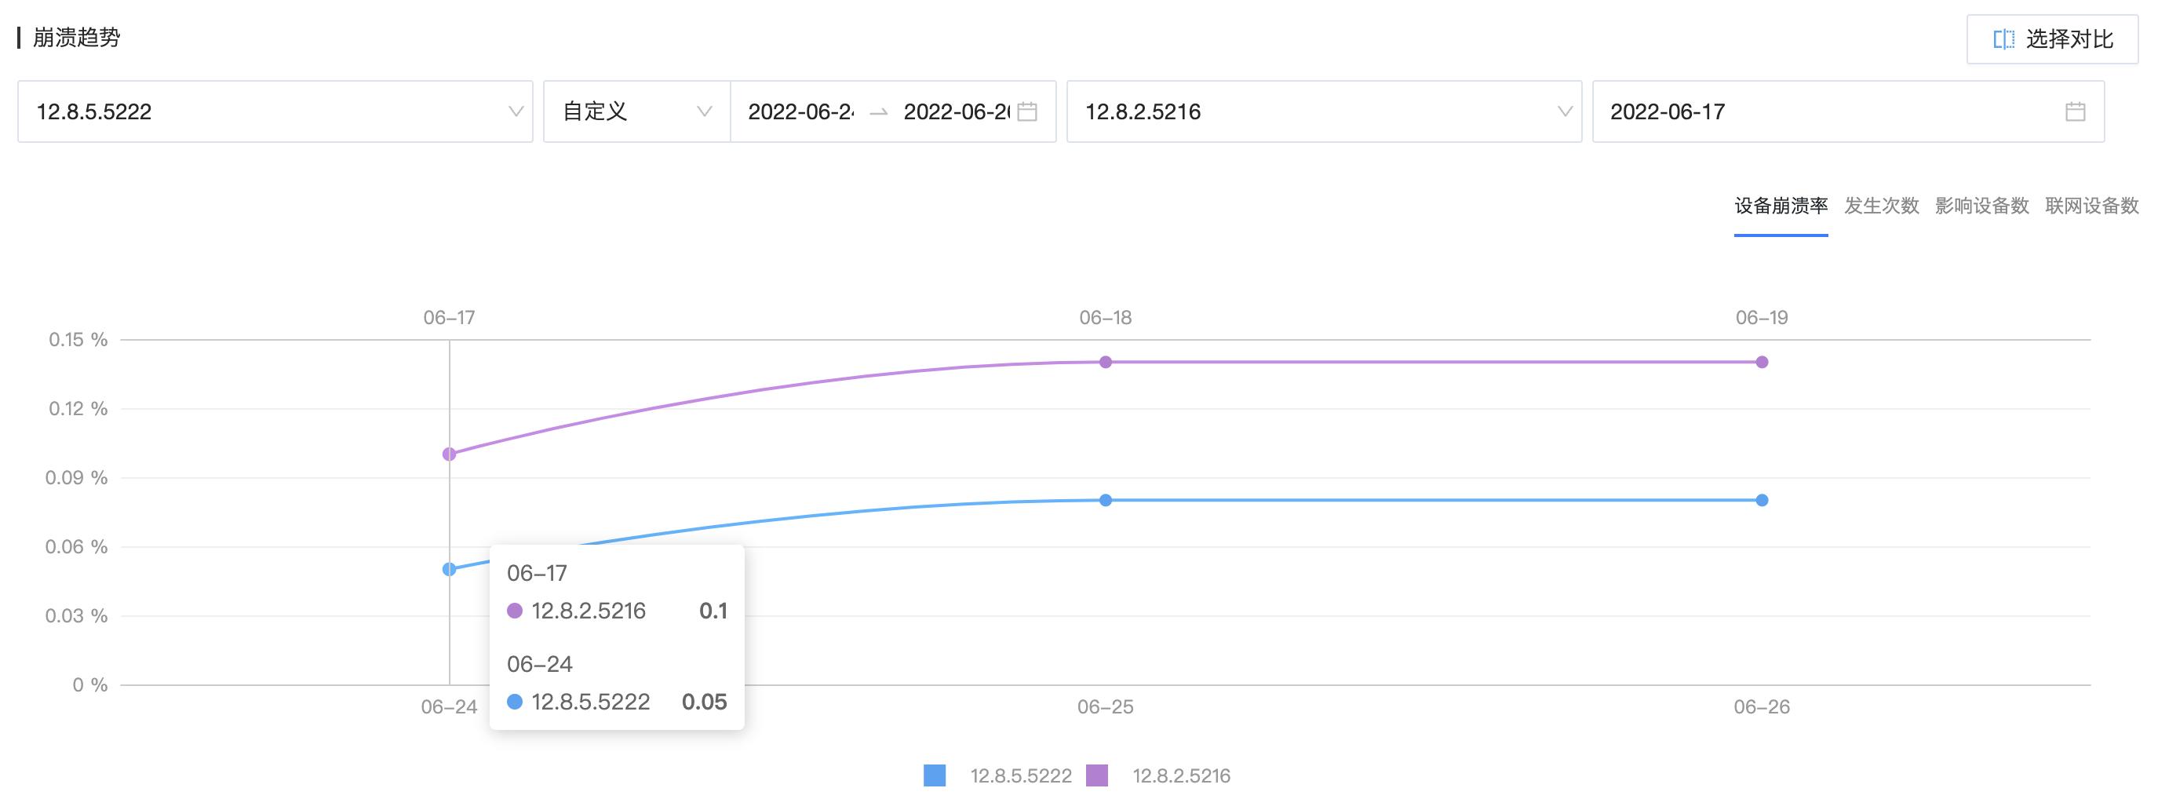Click blue dot beside 12.8.5.5222 in tooltip

[514, 702]
